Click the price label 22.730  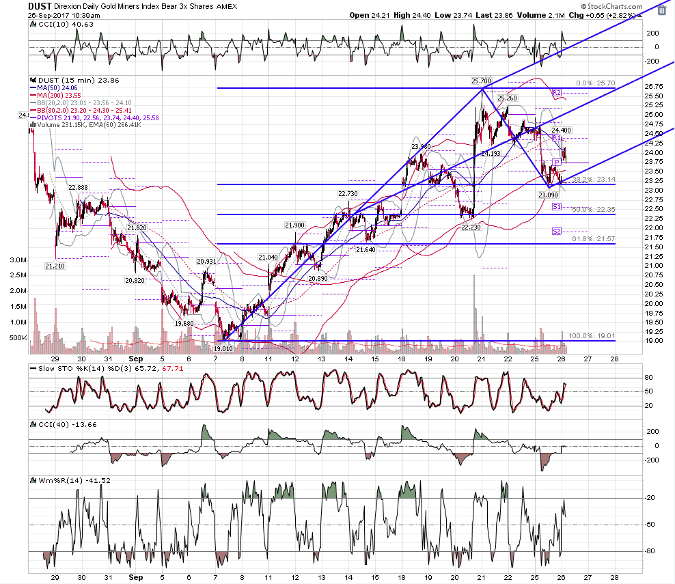point(348,194)
